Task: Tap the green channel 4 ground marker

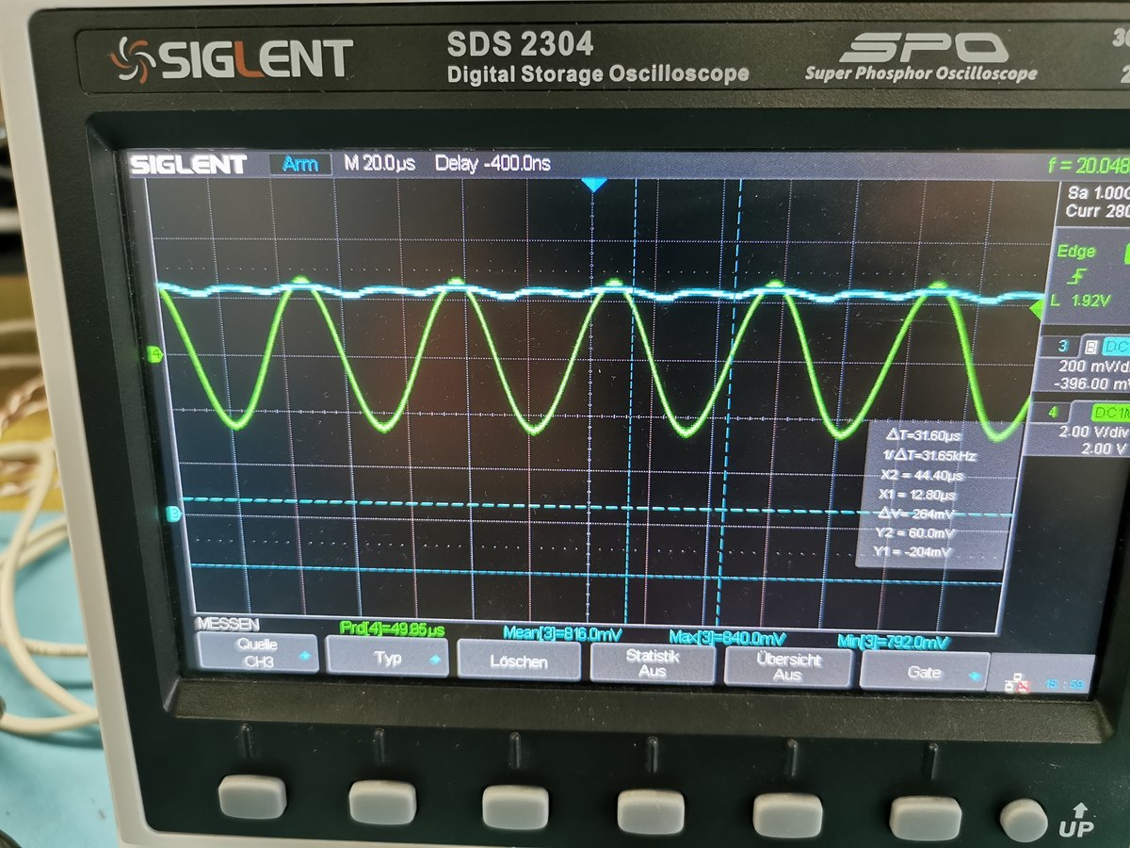Action: pos(155,354)
